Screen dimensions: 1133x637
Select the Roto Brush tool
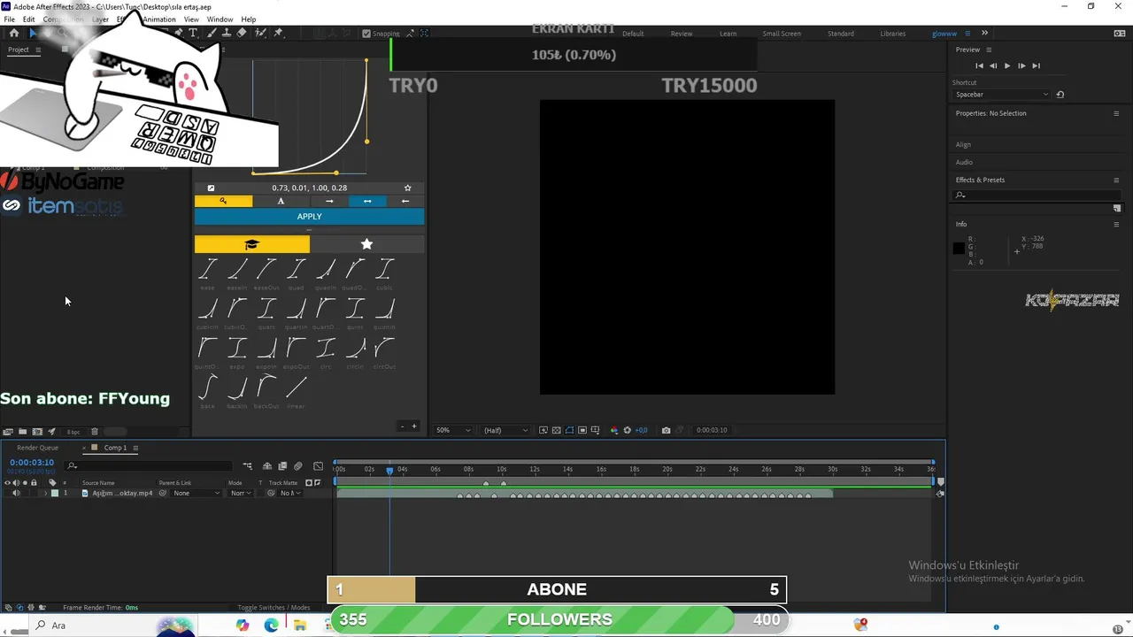260,33
